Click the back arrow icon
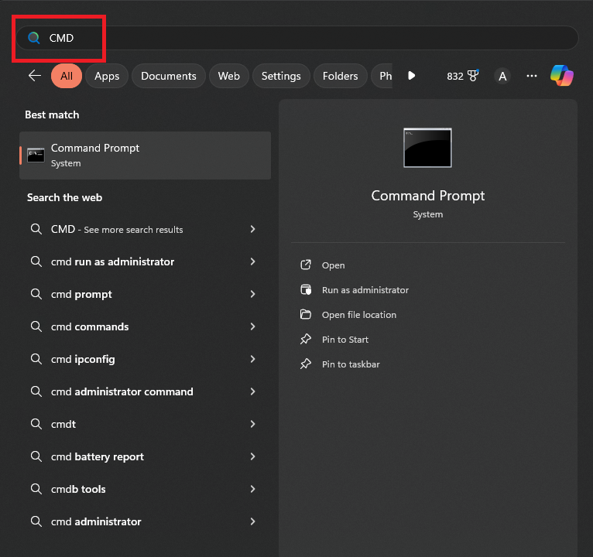Screen dimensions: 593x557 34,76
